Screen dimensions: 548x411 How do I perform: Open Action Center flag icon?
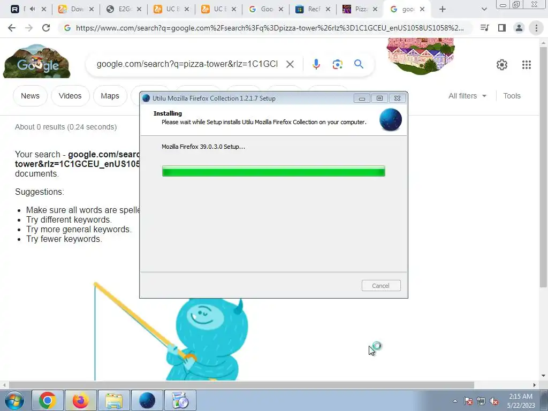[468, 401]
